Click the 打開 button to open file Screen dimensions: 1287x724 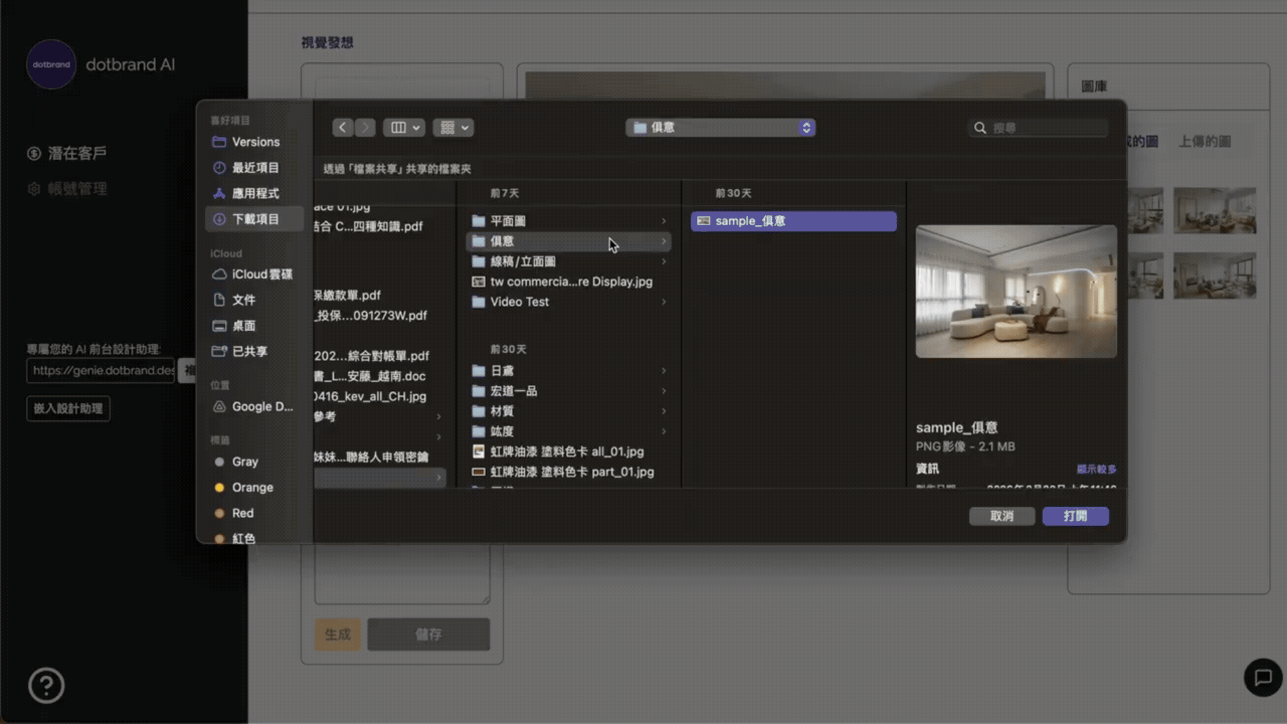click(x=1075, y=516)
